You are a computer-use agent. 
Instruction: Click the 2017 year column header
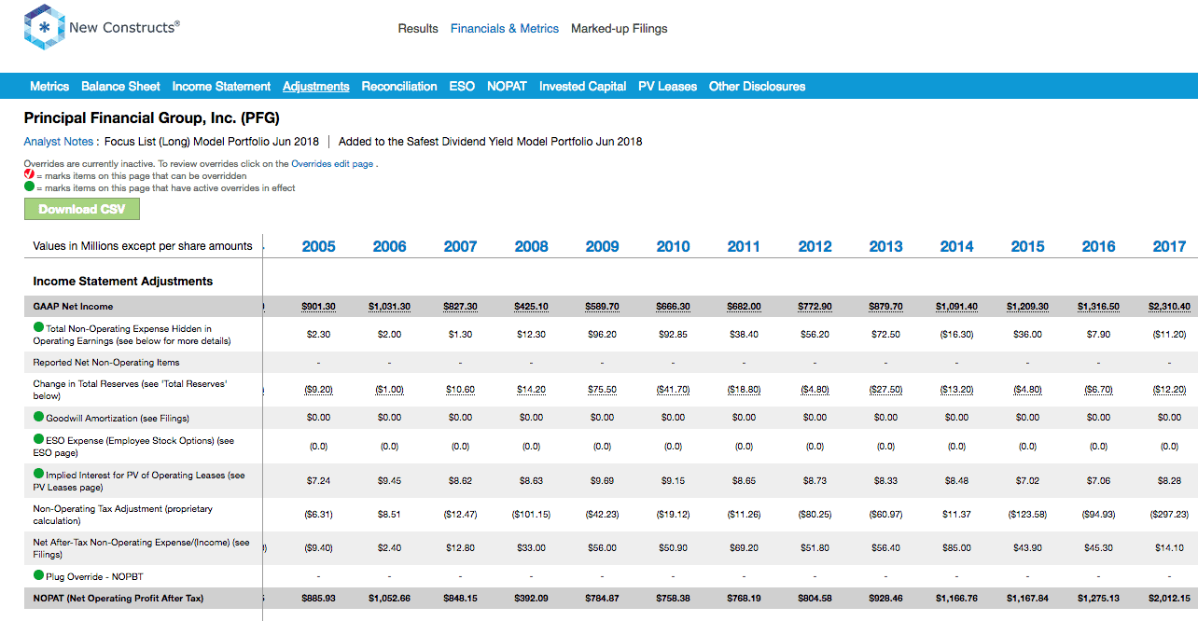tap(1169, 246)
